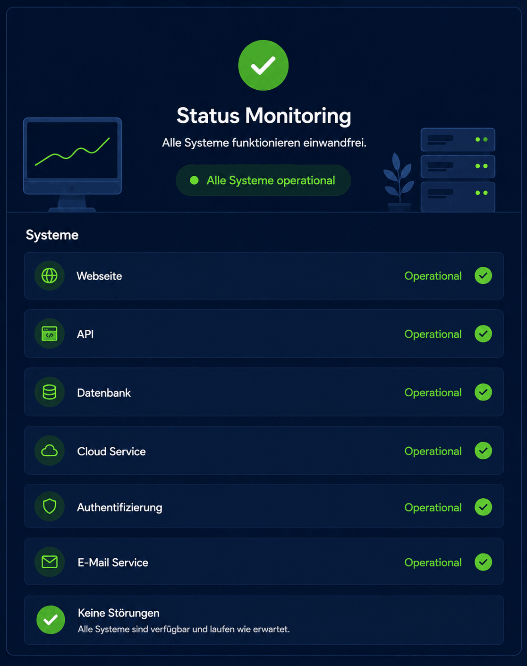Screen dimensions: 527x666
Task: Click the green check in API row
Action: [x=483, y=333]
